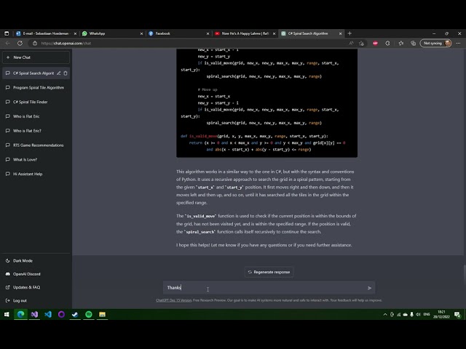Open ChatGPT Dec 15 Version link
Screen dimensions: 466x349
coord(173,300)
